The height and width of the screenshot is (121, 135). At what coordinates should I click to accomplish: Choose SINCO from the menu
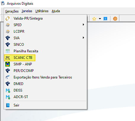pos(45,45)
